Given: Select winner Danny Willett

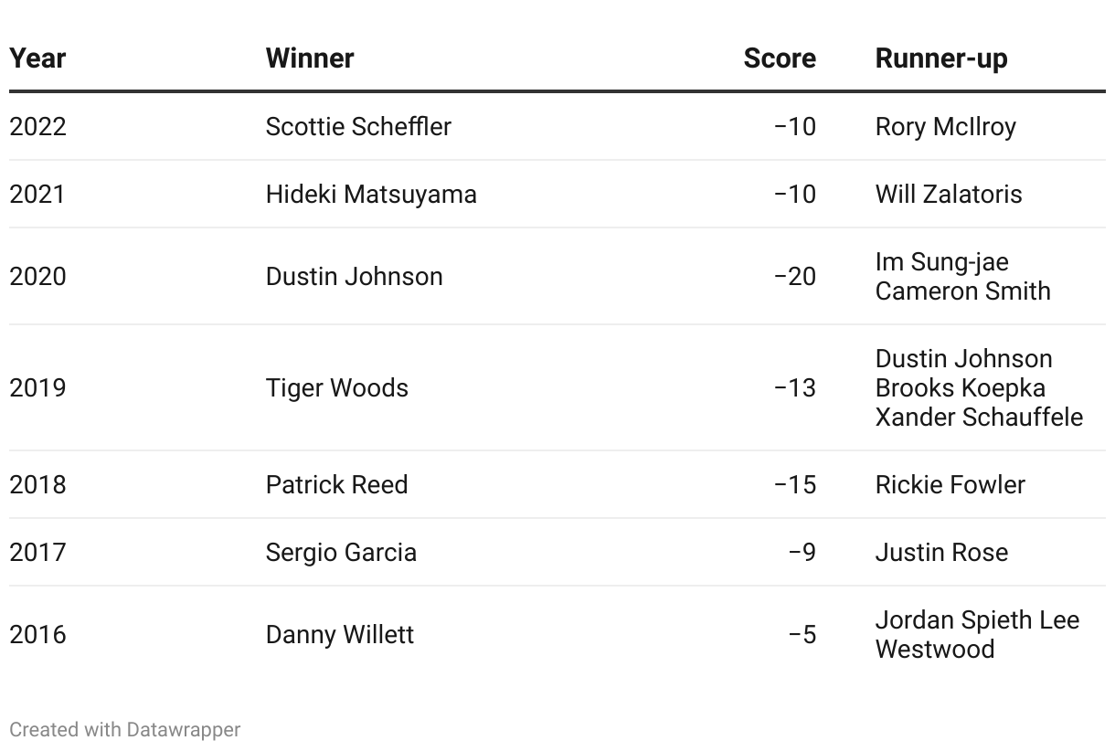Looking at the screenshot, I should pos(340,634).
